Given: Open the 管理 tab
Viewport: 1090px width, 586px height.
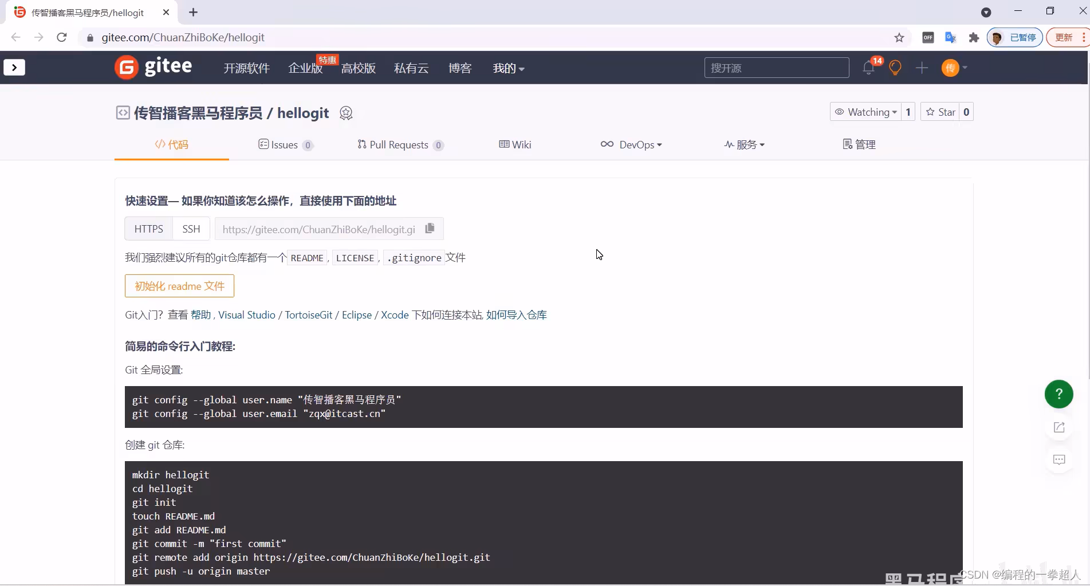Looking at the screenshot, I should point(859,144).
